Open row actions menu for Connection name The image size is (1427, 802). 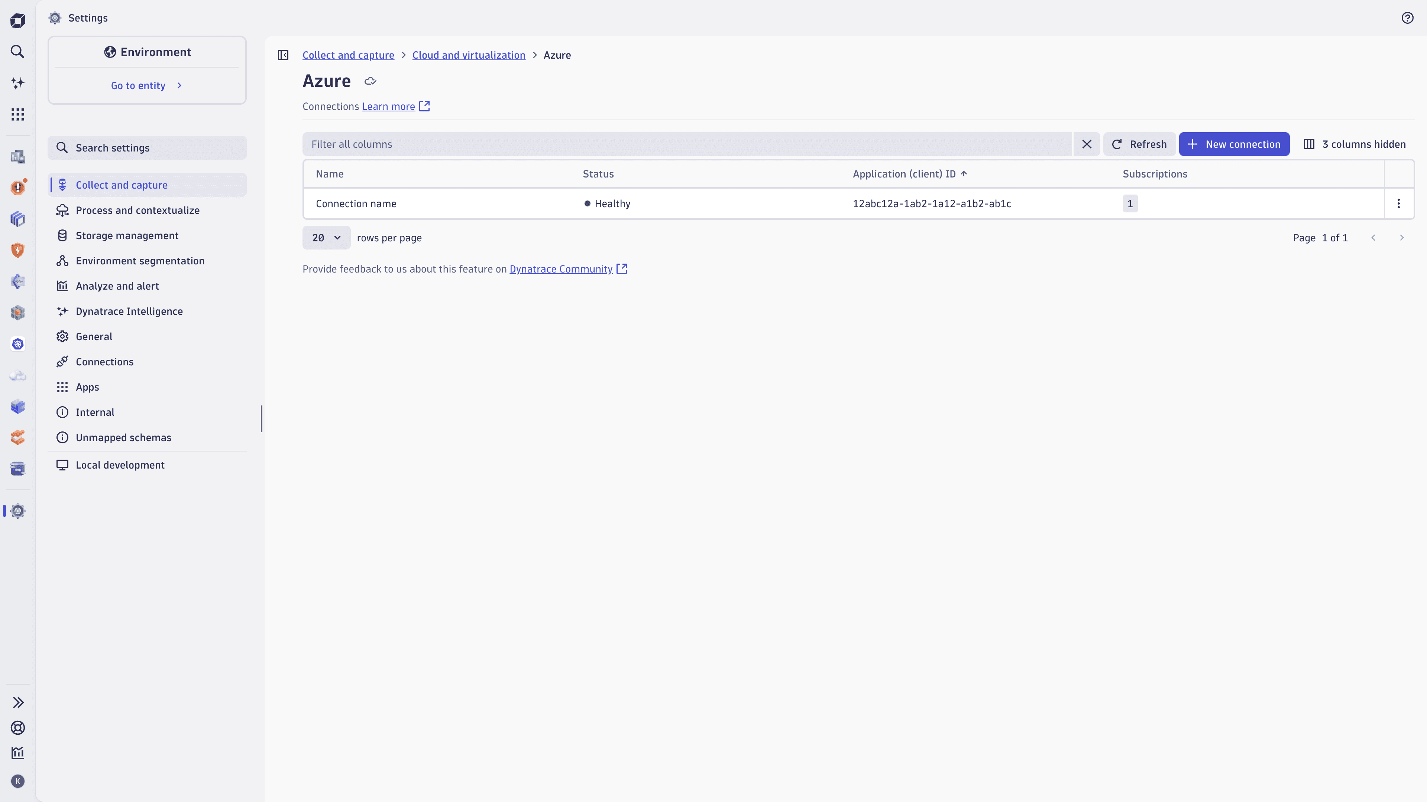point(1399,204)
